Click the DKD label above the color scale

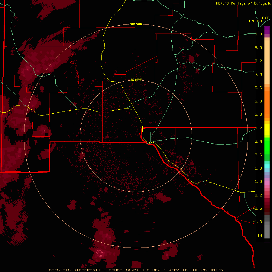tap(266, 18)
